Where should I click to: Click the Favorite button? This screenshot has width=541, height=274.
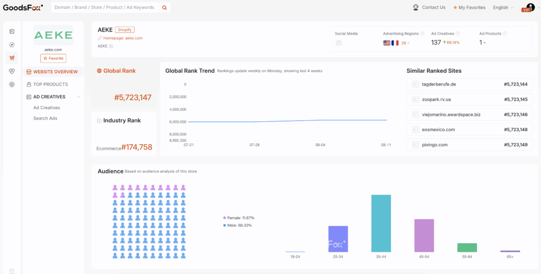click(53, 58)
